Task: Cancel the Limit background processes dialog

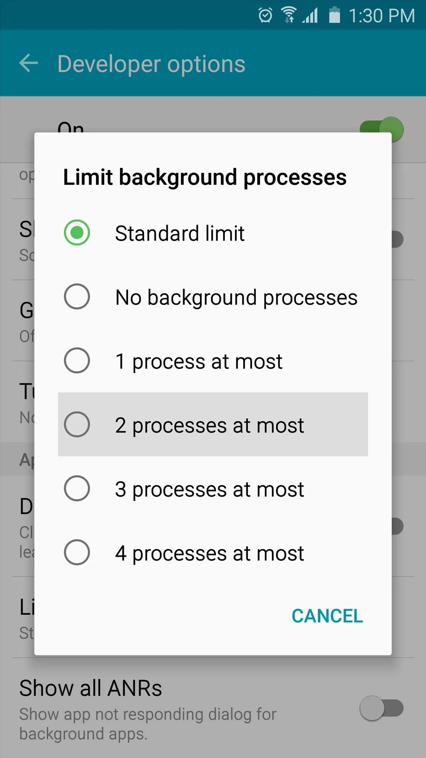Action: click(x=327, y=616)
